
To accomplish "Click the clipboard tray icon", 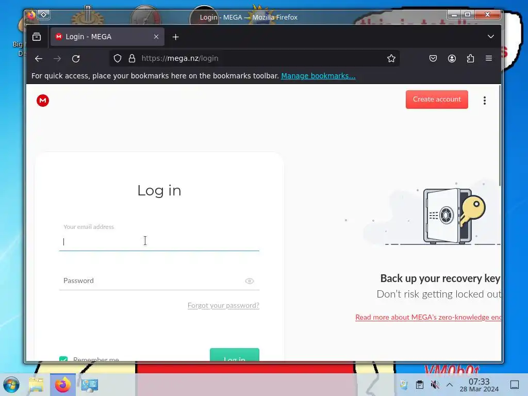I will point(419,385).
